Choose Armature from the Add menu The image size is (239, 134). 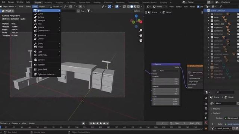pos(47,35)
